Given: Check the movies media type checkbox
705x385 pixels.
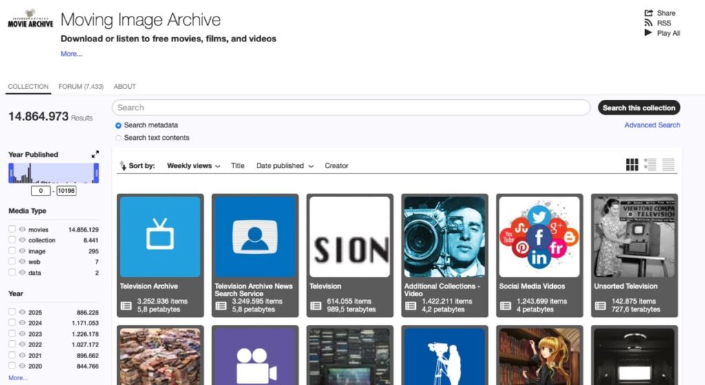Looking at the screenshot, I should [x=12, y=229].
